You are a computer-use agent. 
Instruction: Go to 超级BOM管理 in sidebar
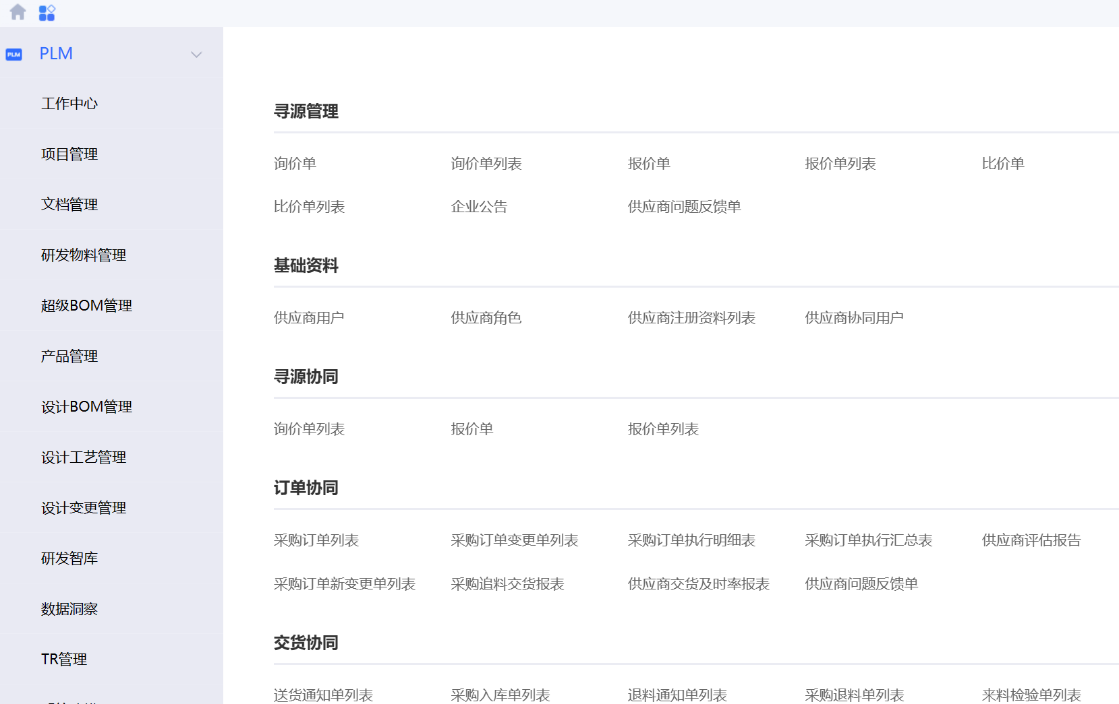86,306
